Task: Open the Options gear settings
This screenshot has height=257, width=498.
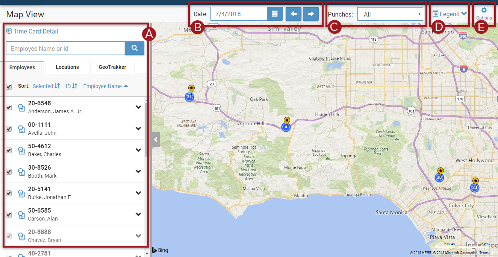Action: click(484, 13)
